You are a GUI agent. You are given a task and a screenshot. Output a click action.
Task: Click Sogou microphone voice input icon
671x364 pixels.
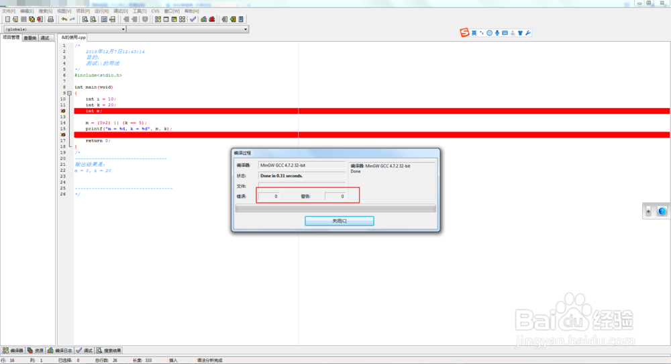click(497, 33)
